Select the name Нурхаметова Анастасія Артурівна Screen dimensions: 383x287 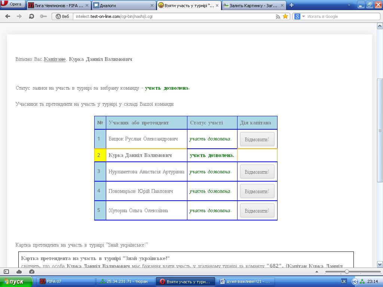146,172
